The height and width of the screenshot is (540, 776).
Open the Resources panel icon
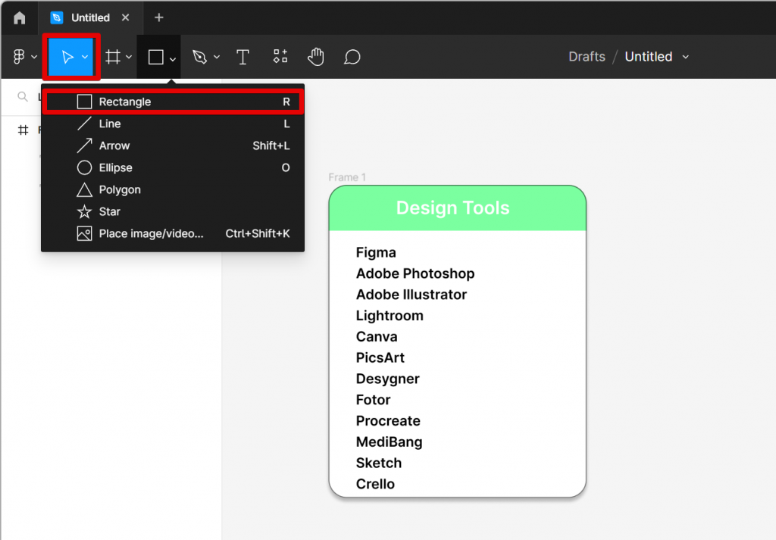tap(280, 56)
